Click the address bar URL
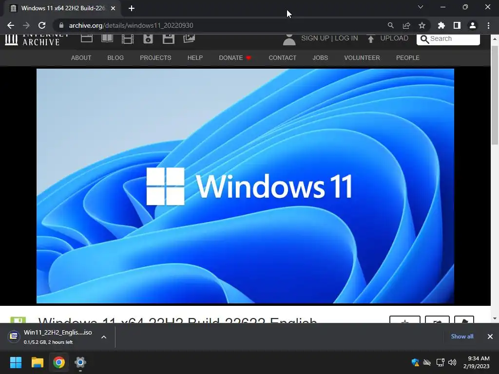 pos(131,25)
